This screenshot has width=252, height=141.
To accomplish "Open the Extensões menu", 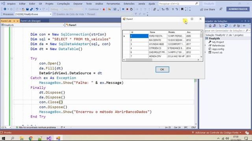I will [129, 4].
